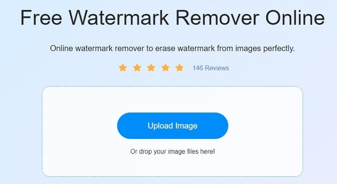This screenshot has width=337, height=184.
Task: Click blank page background left of upload box
Action: point(21,131)
